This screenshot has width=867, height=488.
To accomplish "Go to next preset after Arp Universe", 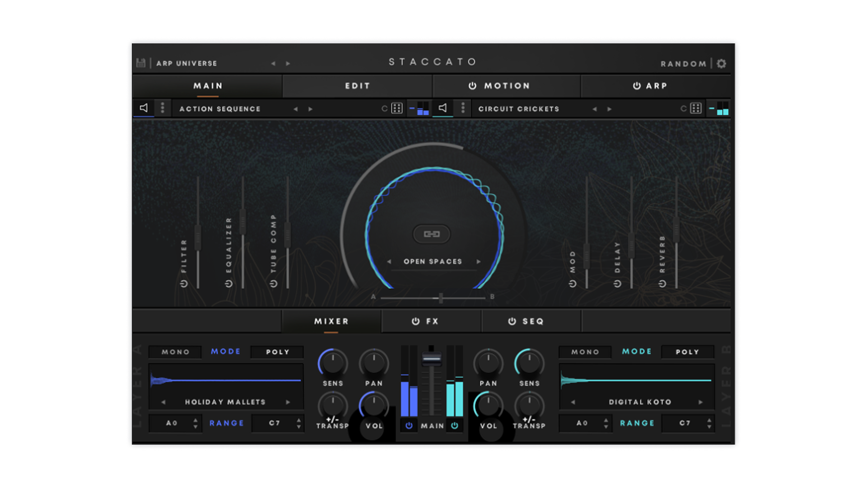I will (x=288, y=64).
